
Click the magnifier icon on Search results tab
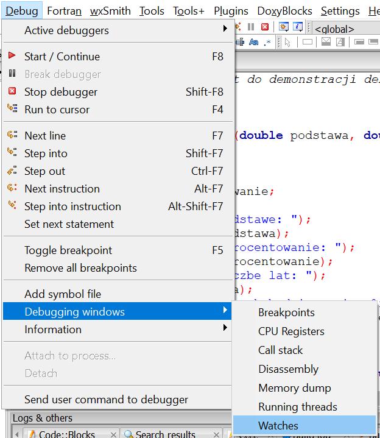pyautogui.click(x=128, y=434)
